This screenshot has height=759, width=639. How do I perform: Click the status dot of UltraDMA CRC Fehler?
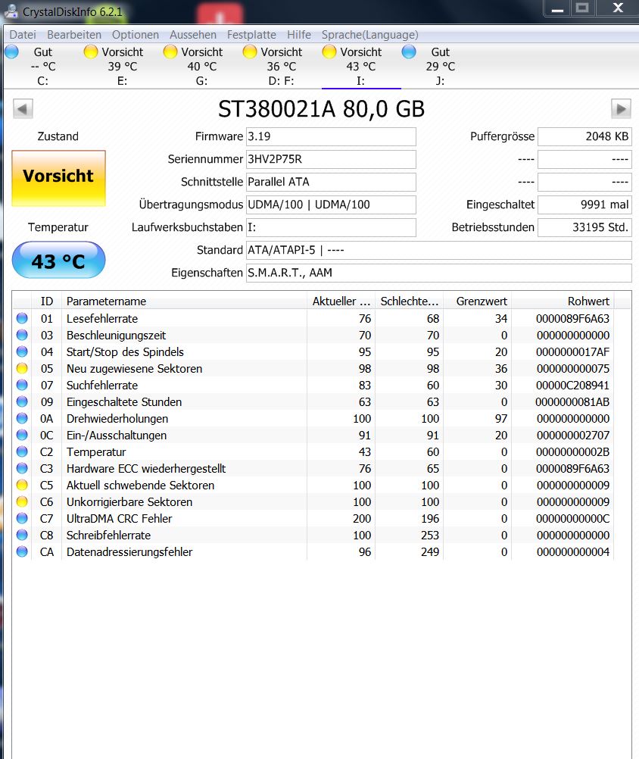coord(22,518)
